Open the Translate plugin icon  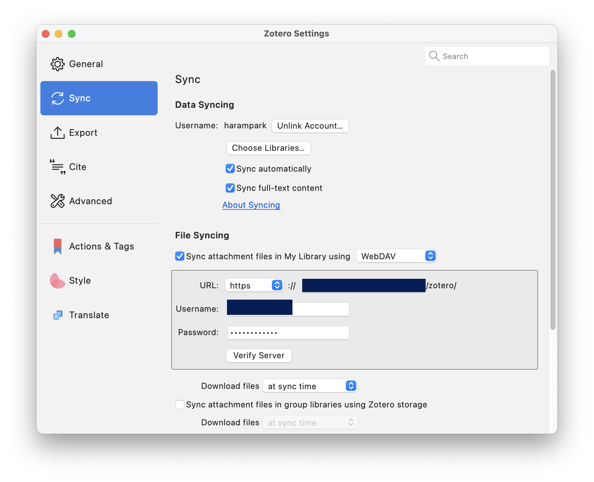[x=58, y=315]
